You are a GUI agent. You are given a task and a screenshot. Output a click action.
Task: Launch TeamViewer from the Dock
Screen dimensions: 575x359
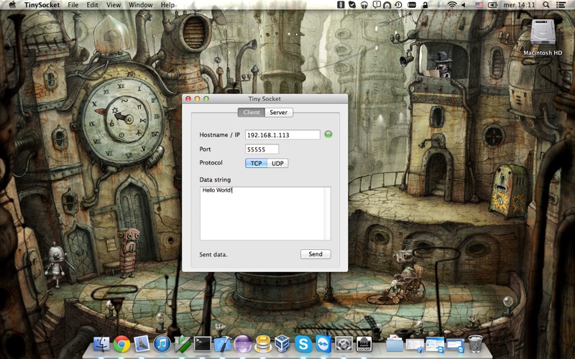click(x=323, y=345)
